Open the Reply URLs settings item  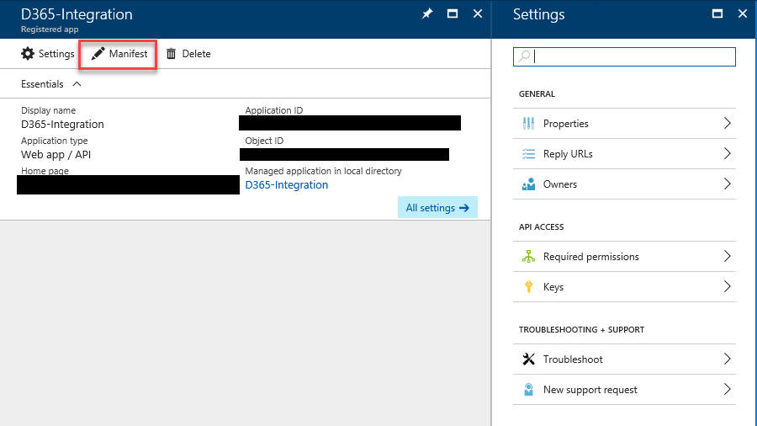[624, 154]
